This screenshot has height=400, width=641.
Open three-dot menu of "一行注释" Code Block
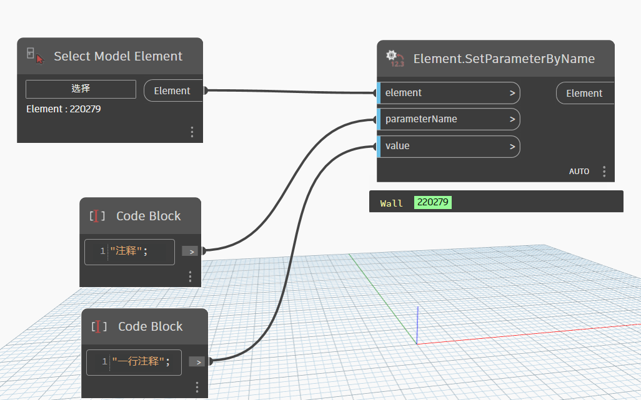coord(197,387)
